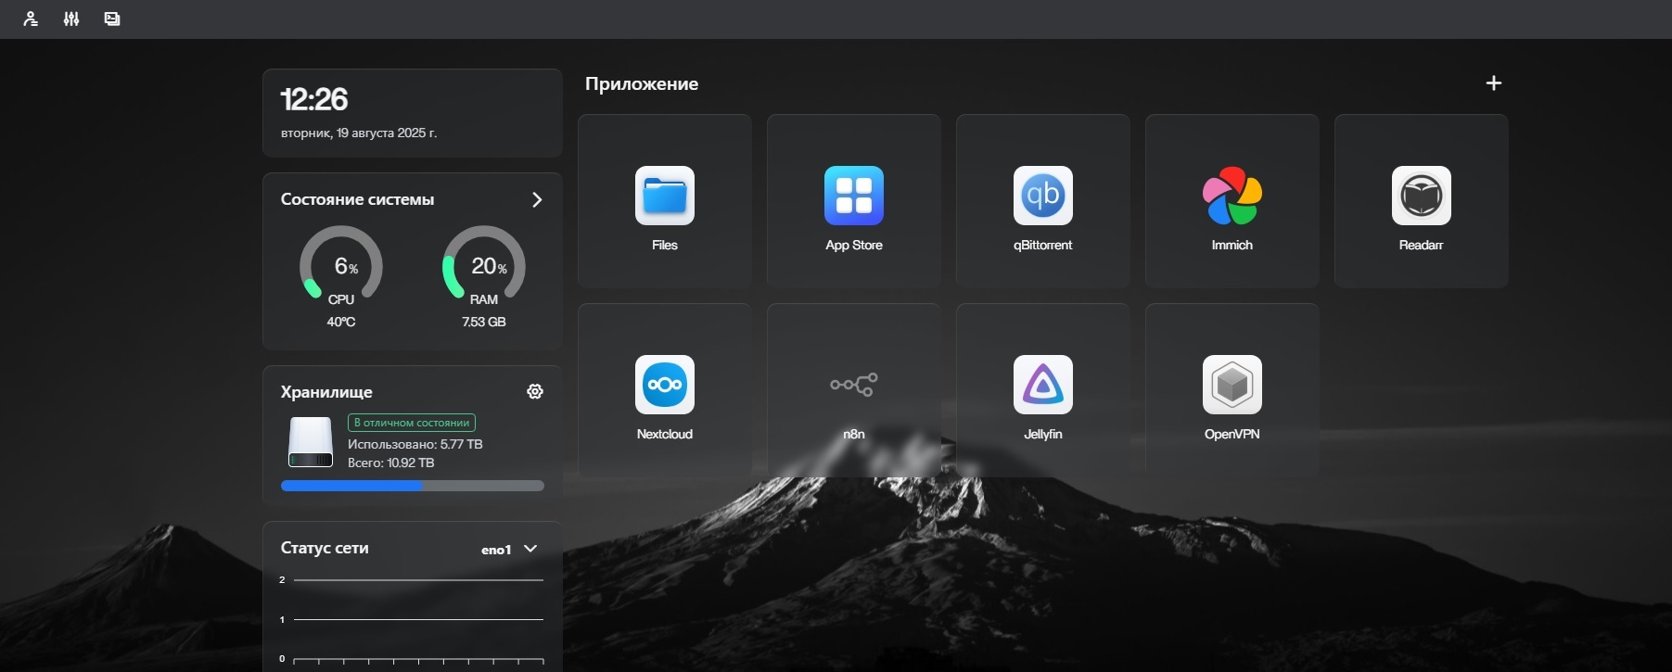
Task: Click the storage usage progress bar
Action: tap(413, 486)
